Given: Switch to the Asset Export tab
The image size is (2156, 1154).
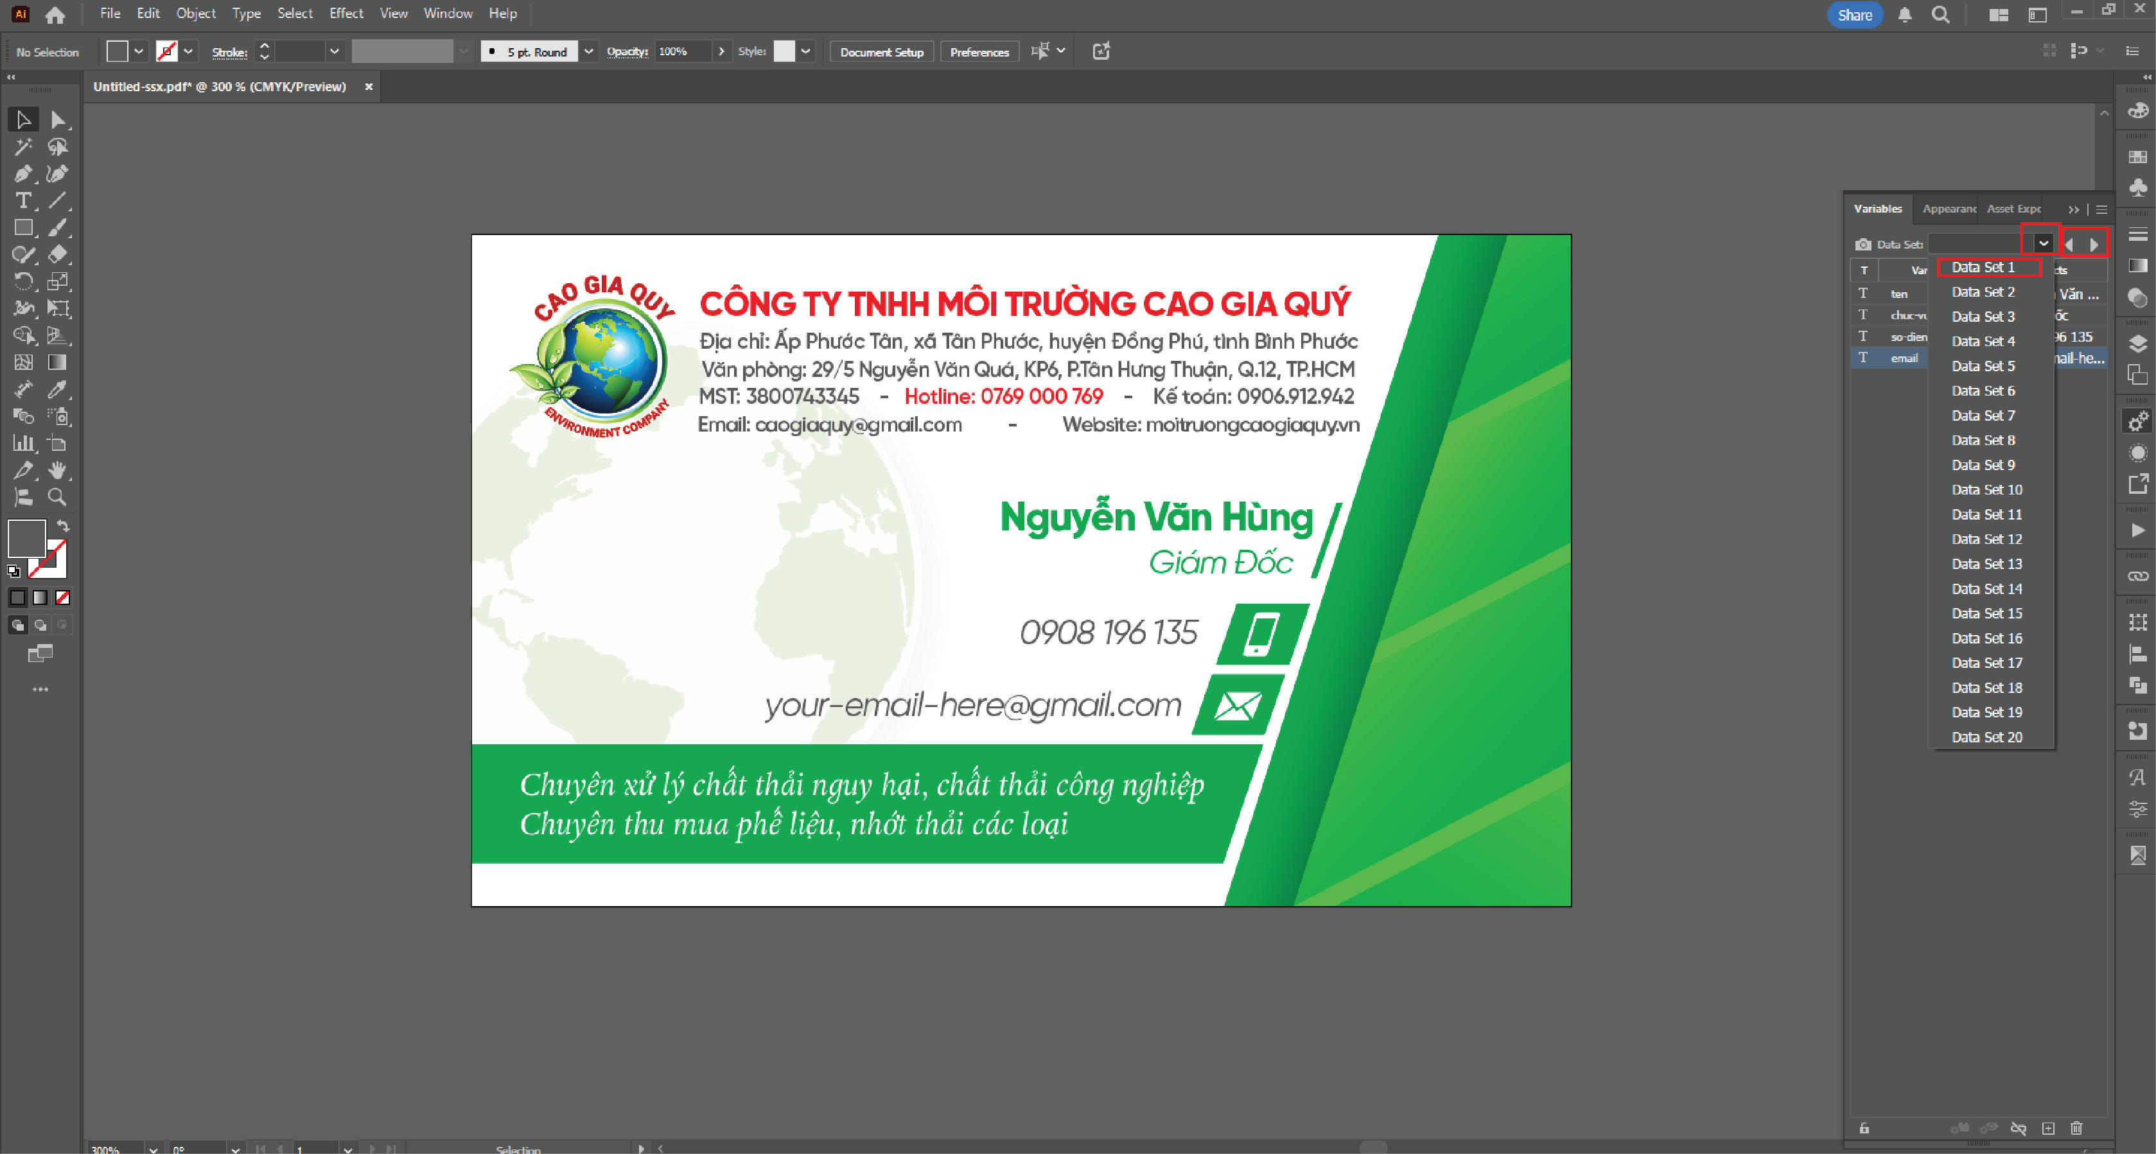Looking at the screenshot, I should pos(2013,208).
